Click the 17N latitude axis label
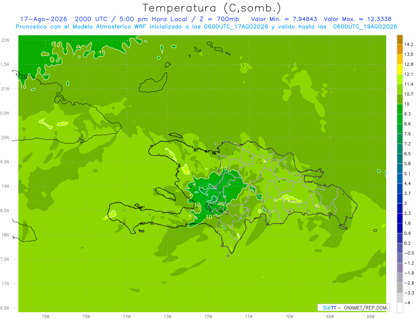 [x=5, y=284]
